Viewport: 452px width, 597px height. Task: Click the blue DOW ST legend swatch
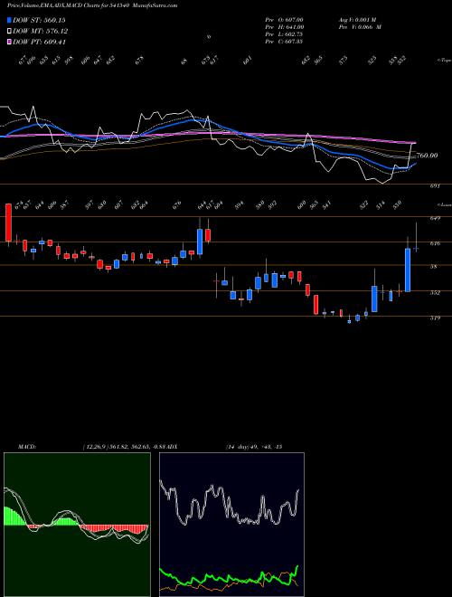pos(10,20)
